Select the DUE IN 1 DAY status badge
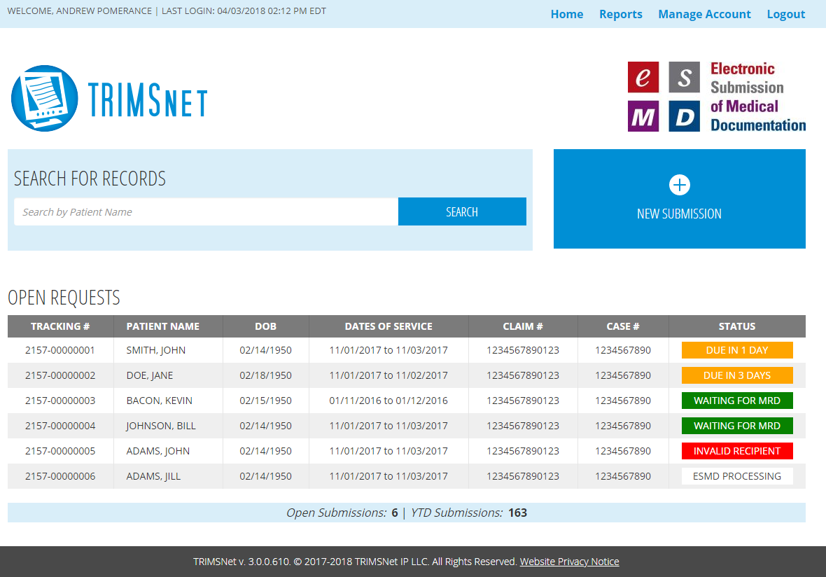The width and height of the screenshot is (826, 577). coord(736,350)
